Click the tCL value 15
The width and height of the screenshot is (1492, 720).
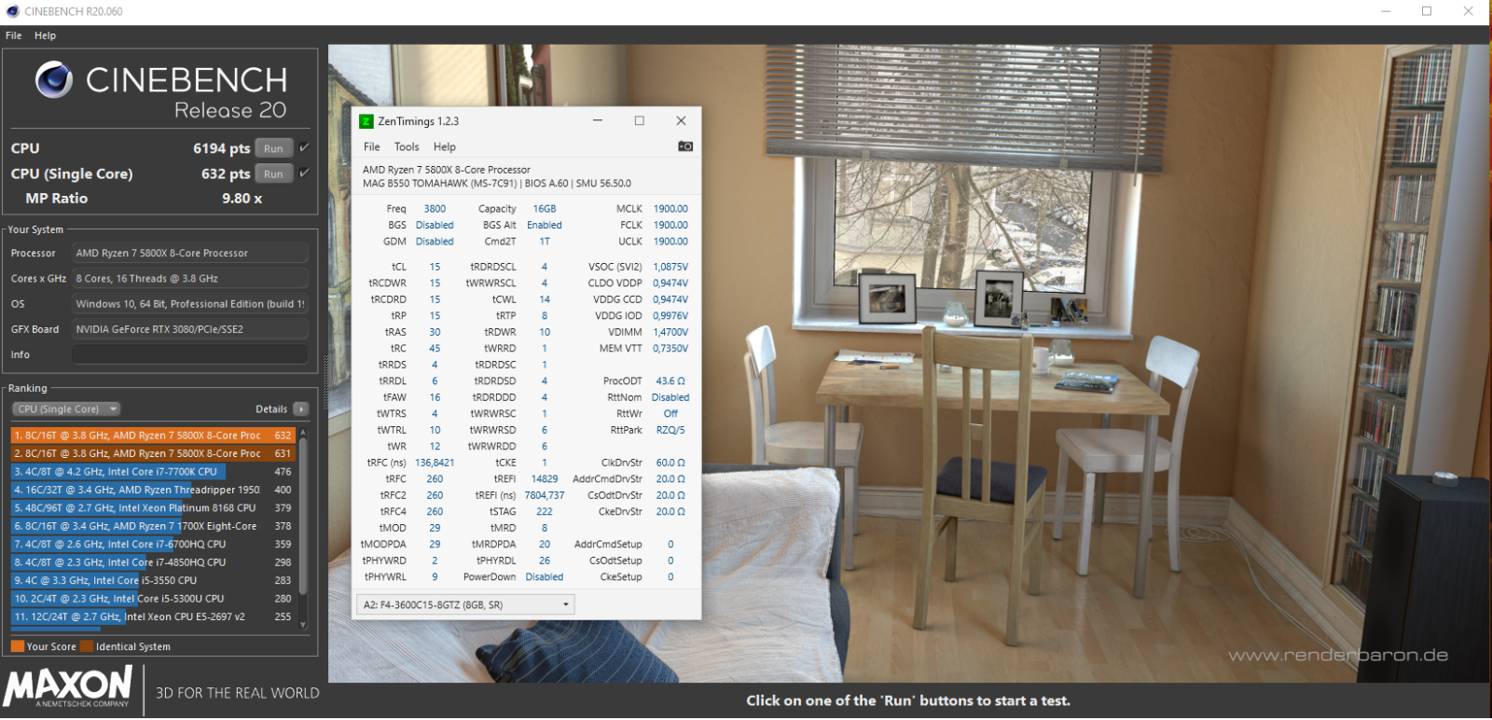coord(435,267)
